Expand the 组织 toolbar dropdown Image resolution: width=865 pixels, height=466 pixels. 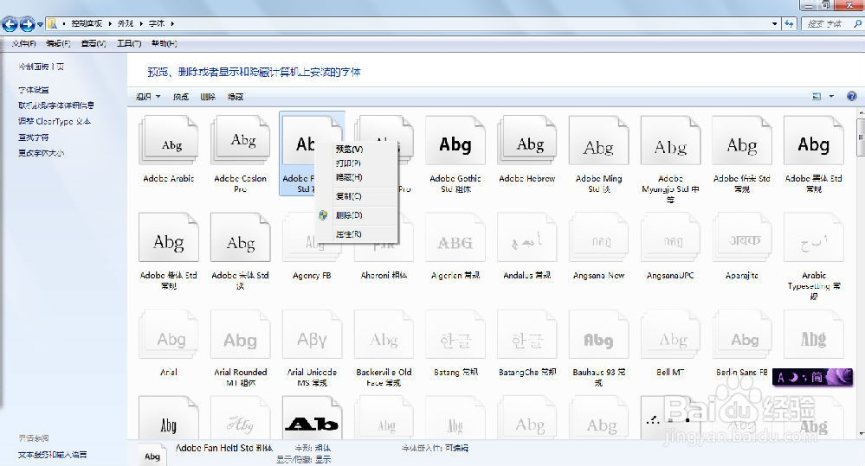(158, 96)
